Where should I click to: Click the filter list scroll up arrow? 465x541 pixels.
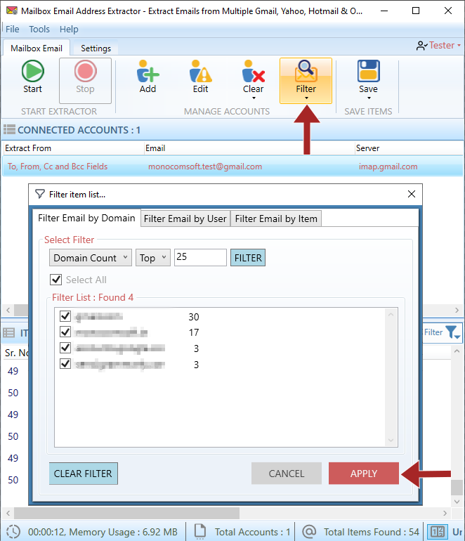pyautogui.click(x=391, y=315)
